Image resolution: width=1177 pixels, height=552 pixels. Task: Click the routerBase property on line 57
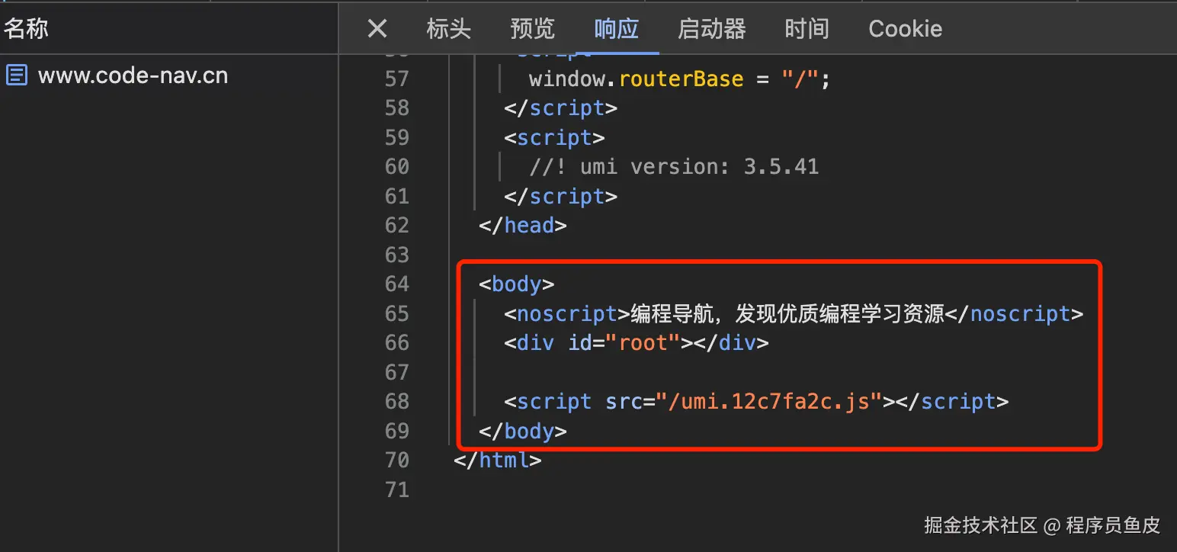click(x=681, y=79)
